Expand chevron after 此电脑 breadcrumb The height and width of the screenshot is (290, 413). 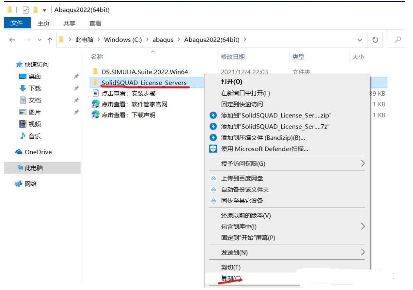pyautogui.click(x=99, y=40)
